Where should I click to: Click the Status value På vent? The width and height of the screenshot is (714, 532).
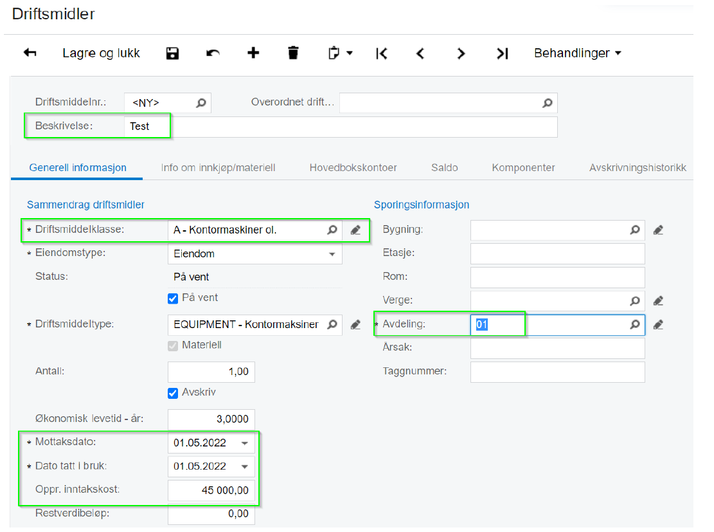click(192, 277)
